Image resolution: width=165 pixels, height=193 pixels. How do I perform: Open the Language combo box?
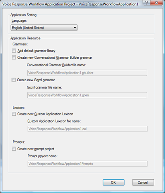44,28
